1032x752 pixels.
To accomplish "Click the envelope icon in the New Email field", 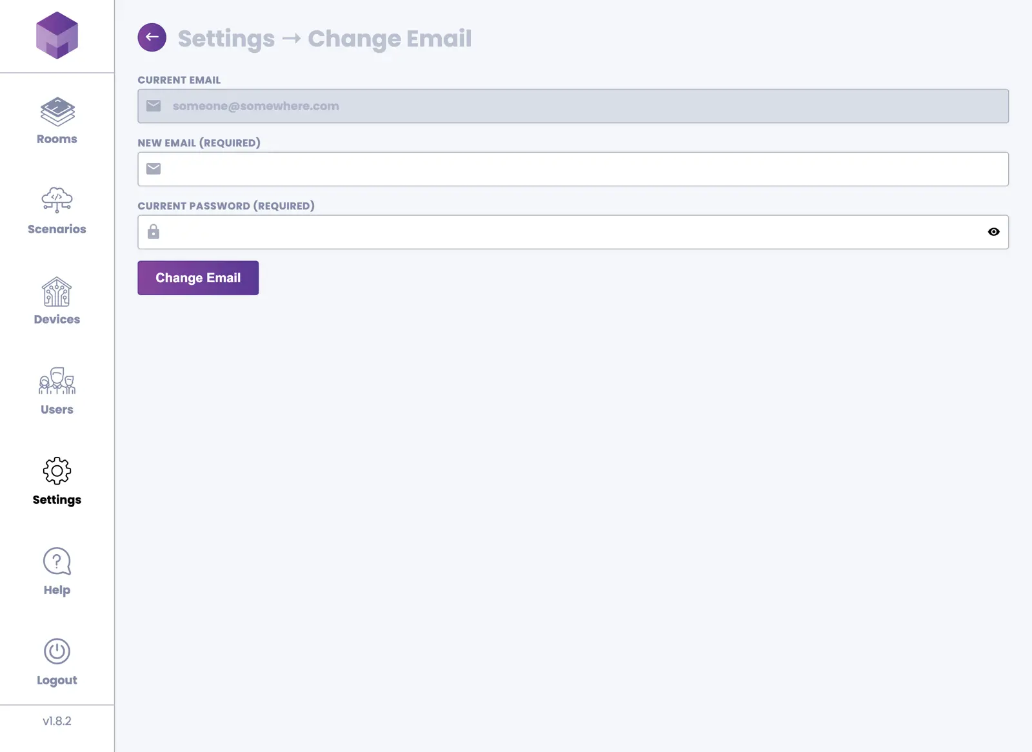I will click(154, 169).
